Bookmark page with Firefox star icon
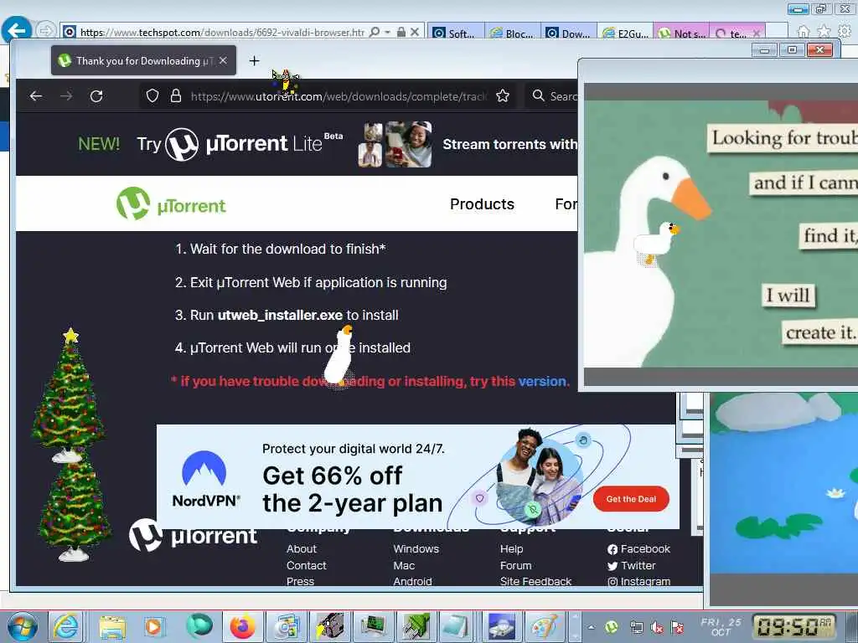The width and height of the screenshot is (858, 643). tap(503, 96)
